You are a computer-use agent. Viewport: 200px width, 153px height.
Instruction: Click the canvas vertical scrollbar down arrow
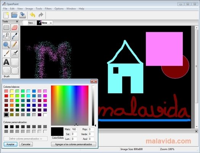coord(197,127)
